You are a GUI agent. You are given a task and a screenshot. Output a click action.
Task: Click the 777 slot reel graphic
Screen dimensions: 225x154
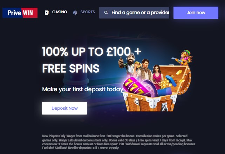tap(135, 87)
